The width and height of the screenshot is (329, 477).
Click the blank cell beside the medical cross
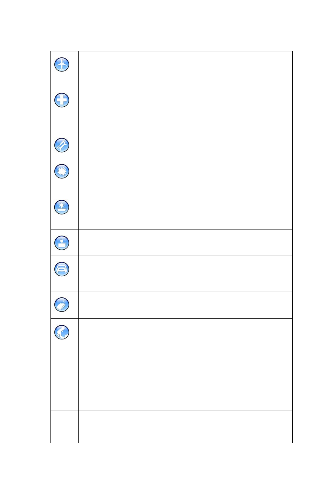[185, 110]
